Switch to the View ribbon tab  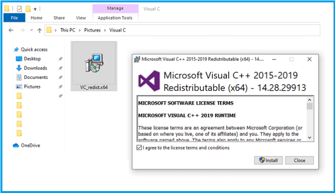(x=81, y=18)
